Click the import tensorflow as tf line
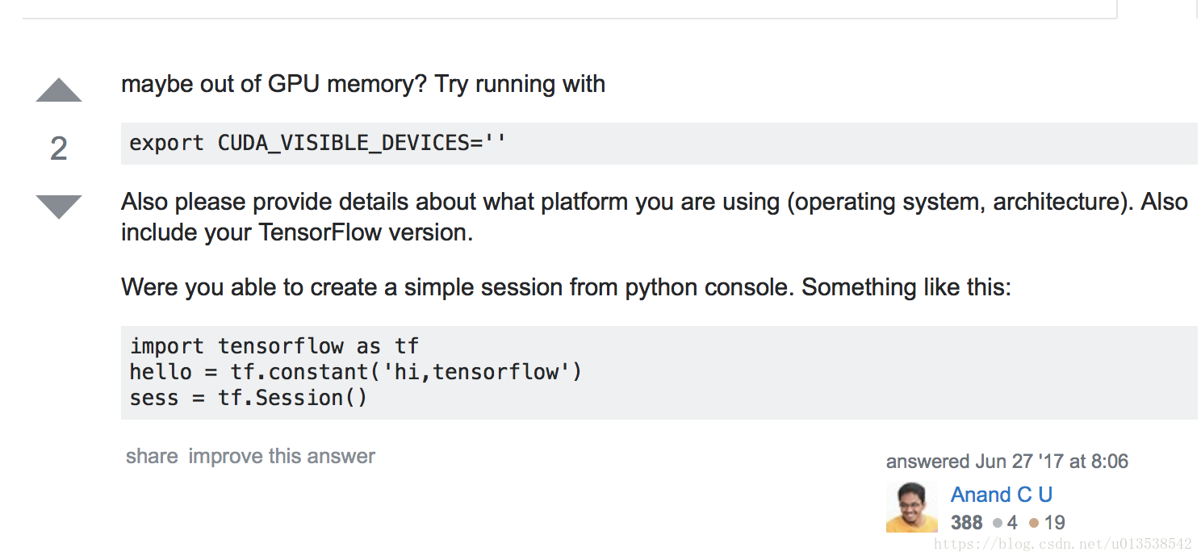Viewport: 1201px width, 560px height. (x=274, y=346)
